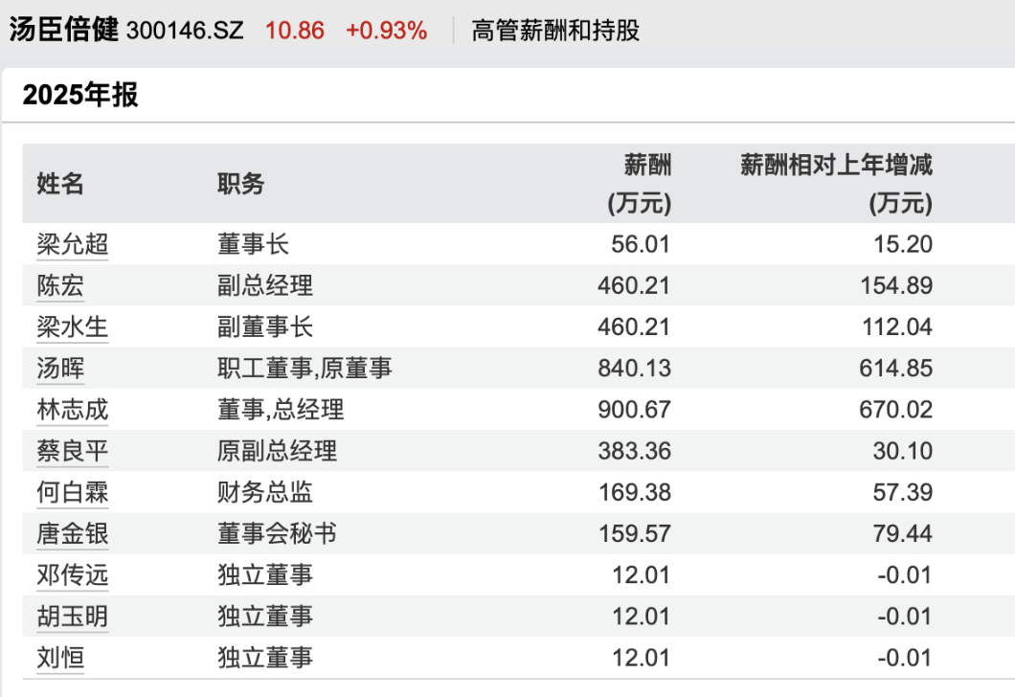The height and width of the screenshot is (697, 1015).
Task: Open 林志成 executive details
Action: tap(73, 410)
